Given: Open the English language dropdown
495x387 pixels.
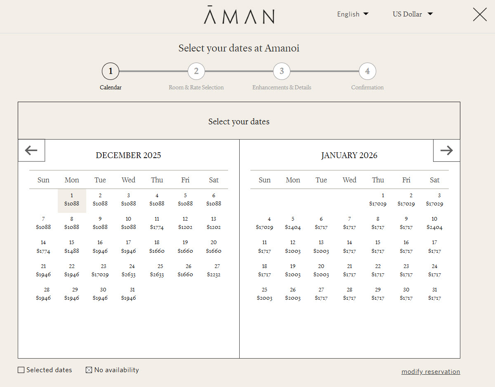Looking at the screenshot, I should click(x=353, y=14).
